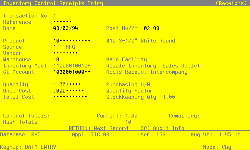The image size is (250, 150).
Task: Click the Product field containing 10
Action: pyautogui.click(x=72, y=41)
